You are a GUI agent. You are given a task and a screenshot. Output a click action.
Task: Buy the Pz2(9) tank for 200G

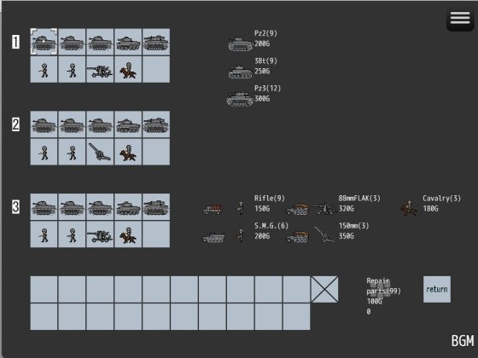point(240,43)
